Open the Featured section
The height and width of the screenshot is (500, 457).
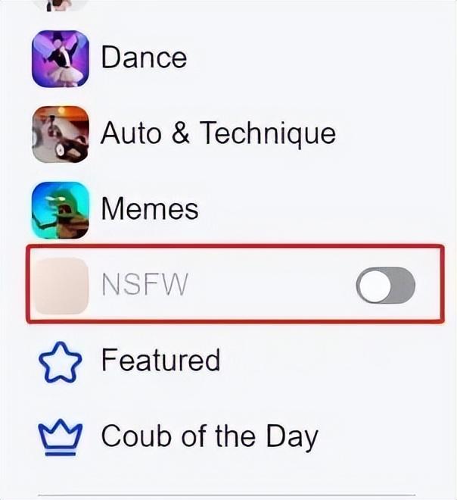pos(160,361)
